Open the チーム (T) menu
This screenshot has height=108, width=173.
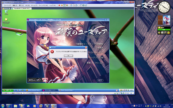point(34,5)
